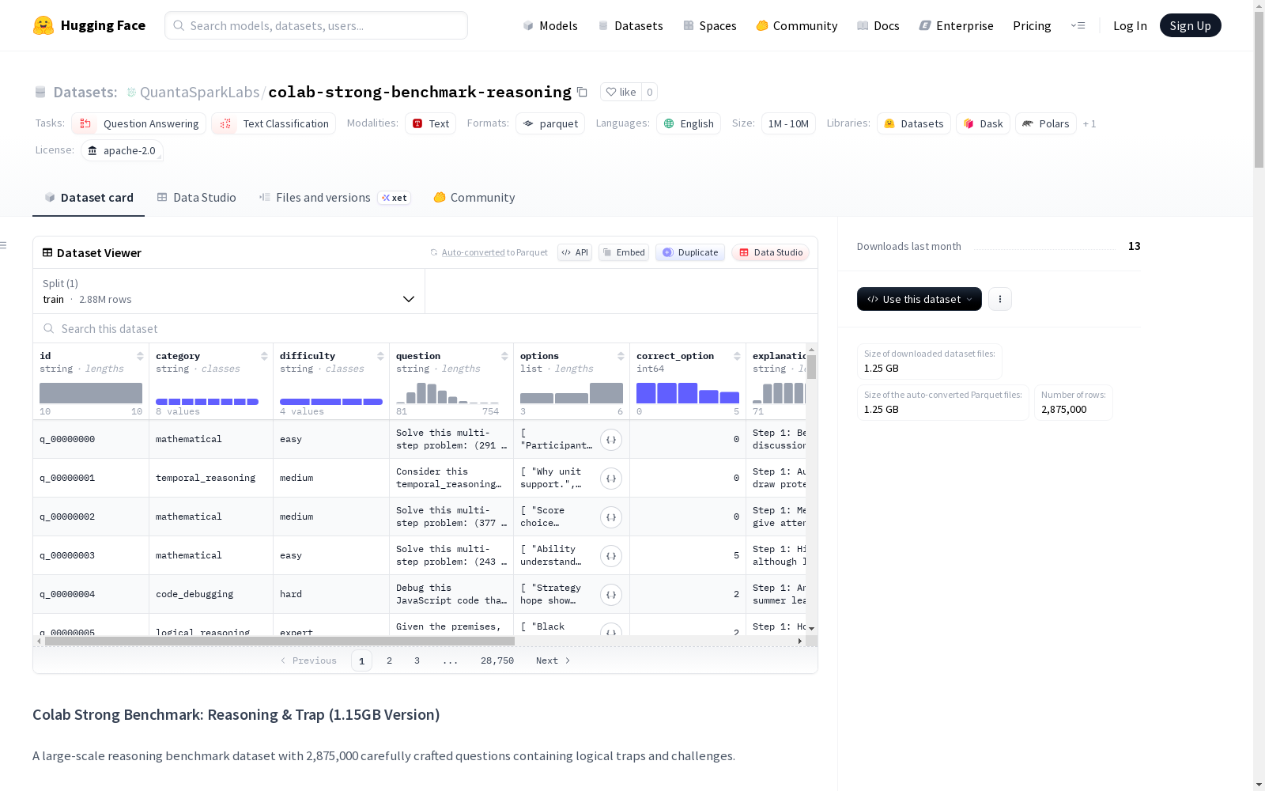Click the Log In link
Image resolution: width=1265 pixels, height=791 pixels.
pos(1130,25)
